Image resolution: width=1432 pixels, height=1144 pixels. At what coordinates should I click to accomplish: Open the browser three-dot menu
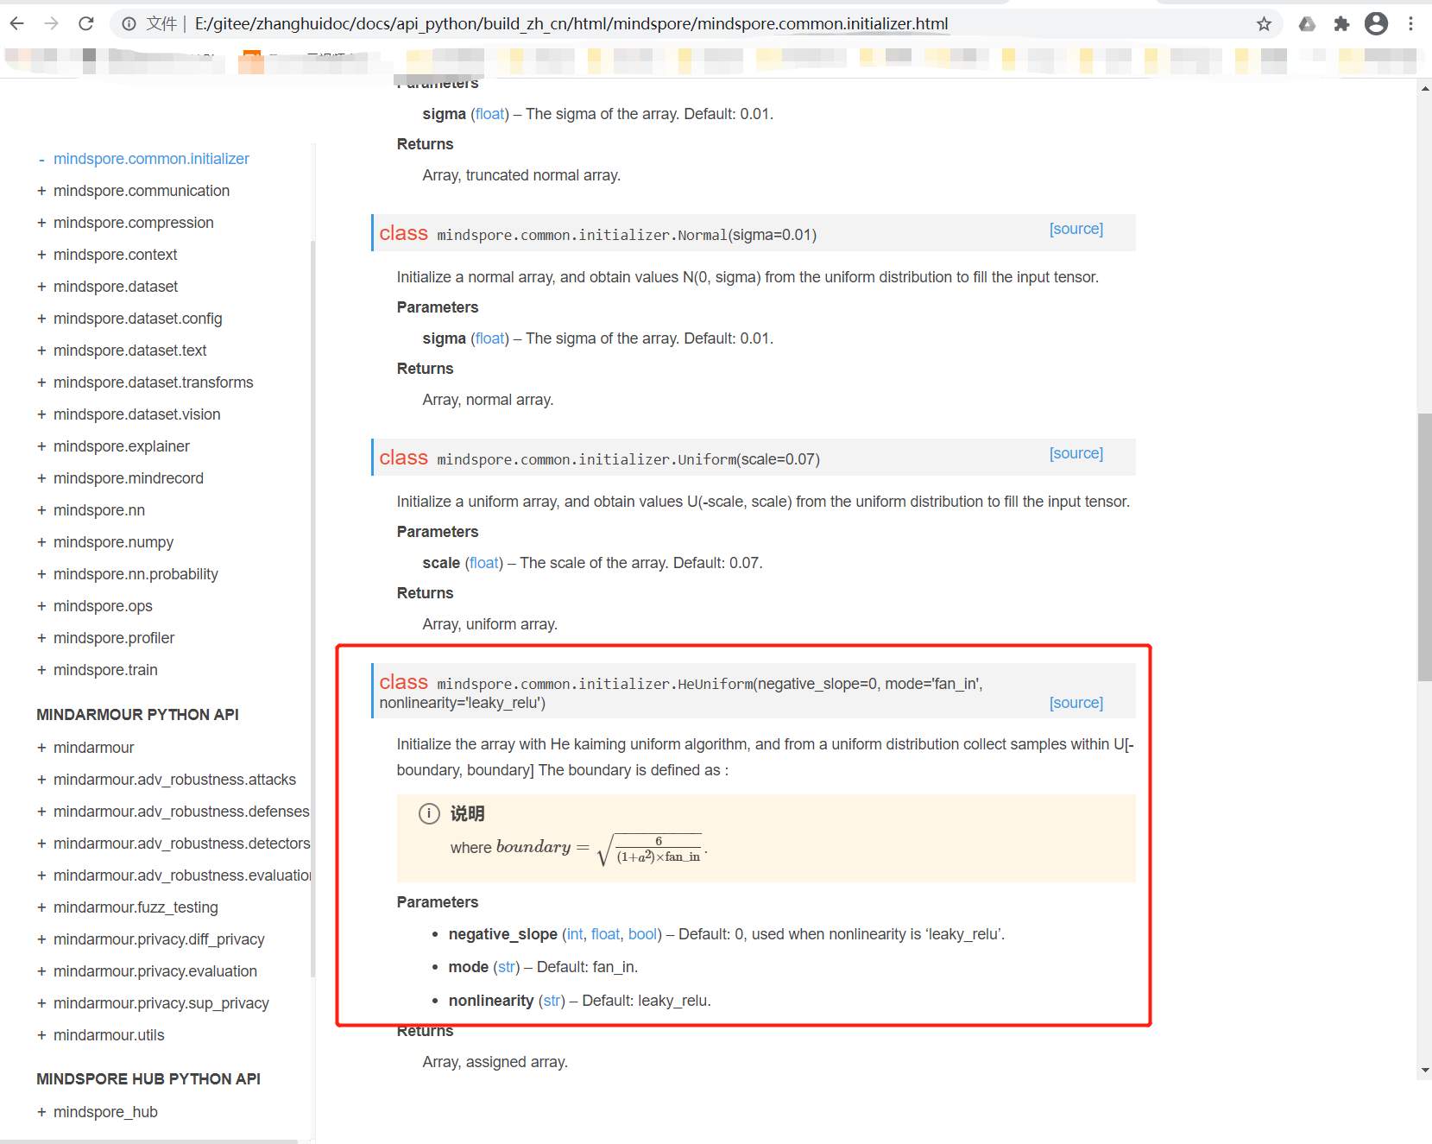(1411, 23)
